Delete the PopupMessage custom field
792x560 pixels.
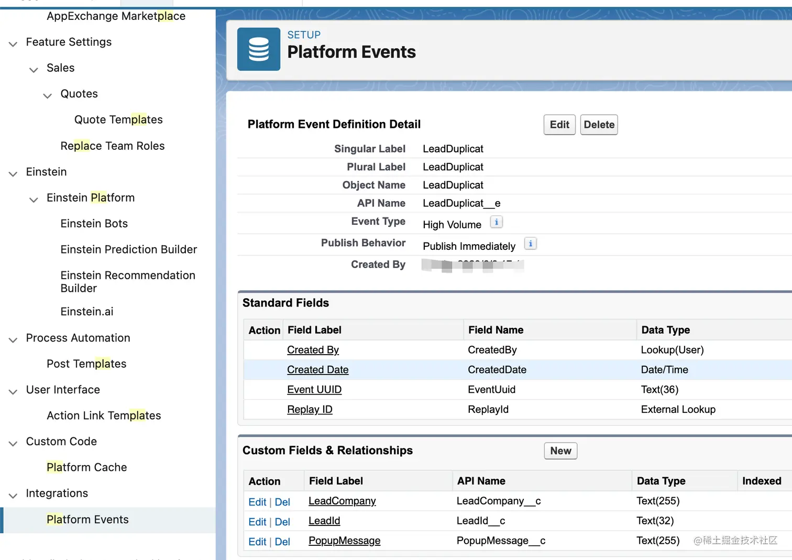[x=282, y=542]
